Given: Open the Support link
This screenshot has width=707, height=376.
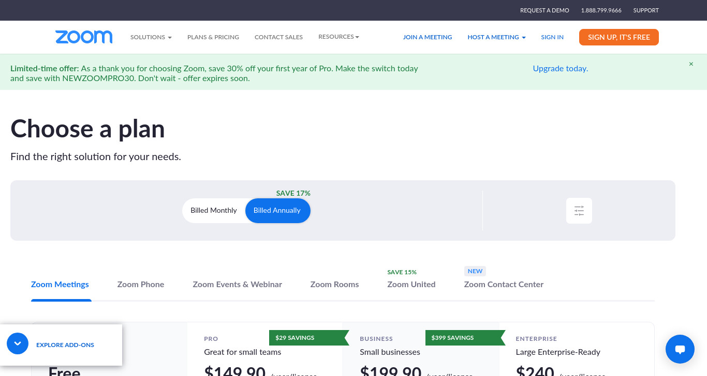Looking at the screenshot, I should coord(646,10).
